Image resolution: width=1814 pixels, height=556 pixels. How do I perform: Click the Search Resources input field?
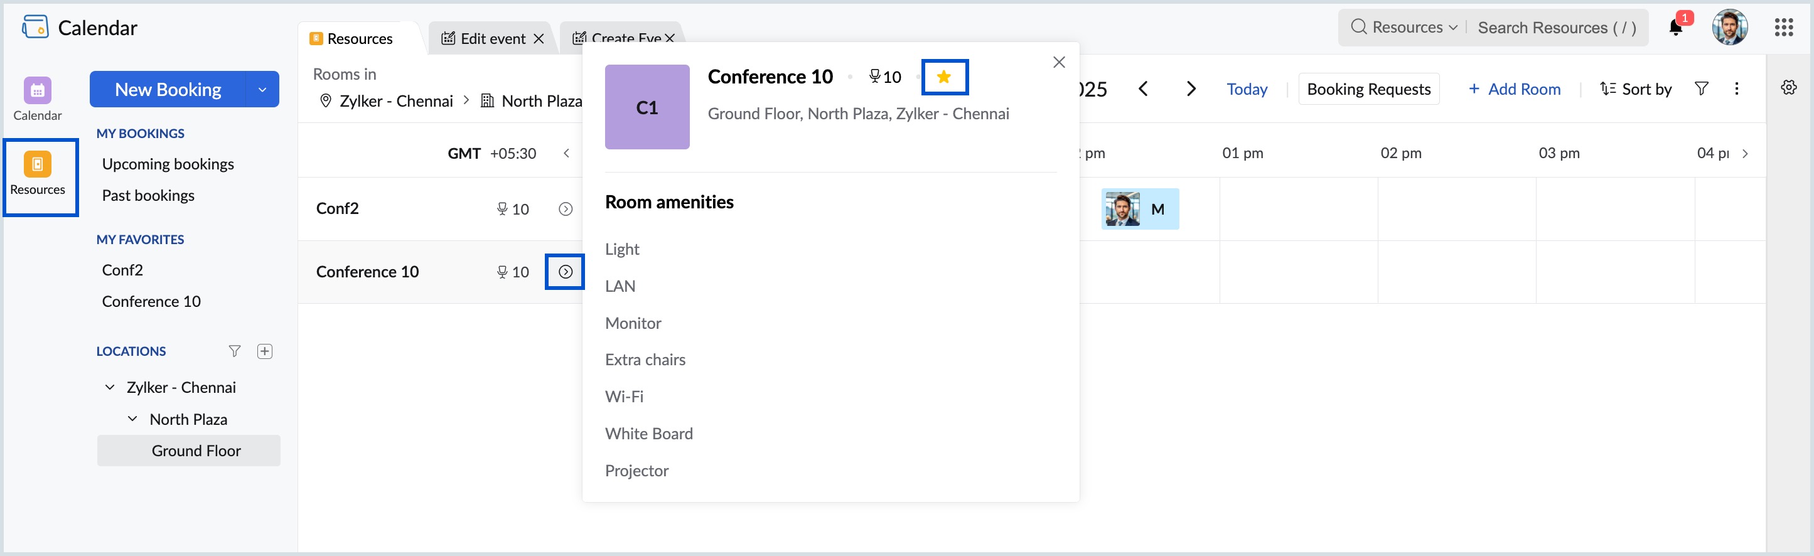1556,28
